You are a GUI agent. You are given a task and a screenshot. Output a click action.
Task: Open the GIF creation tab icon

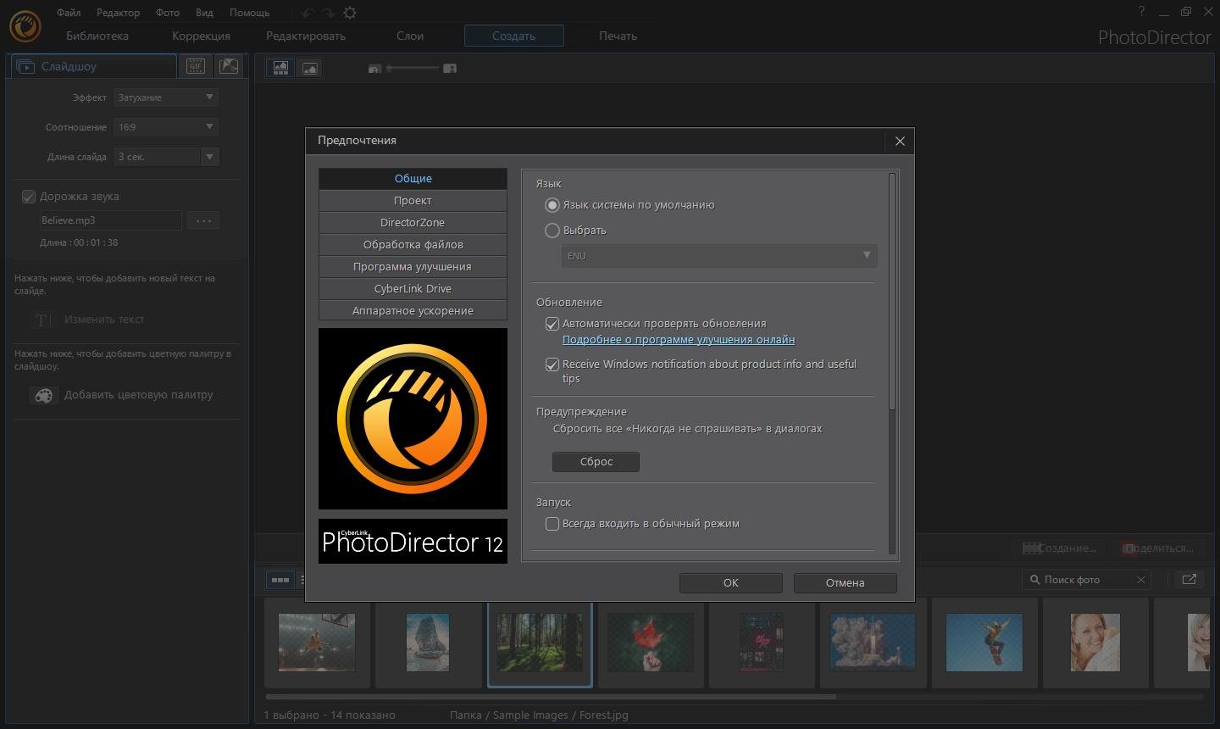(x=196, y=66)
